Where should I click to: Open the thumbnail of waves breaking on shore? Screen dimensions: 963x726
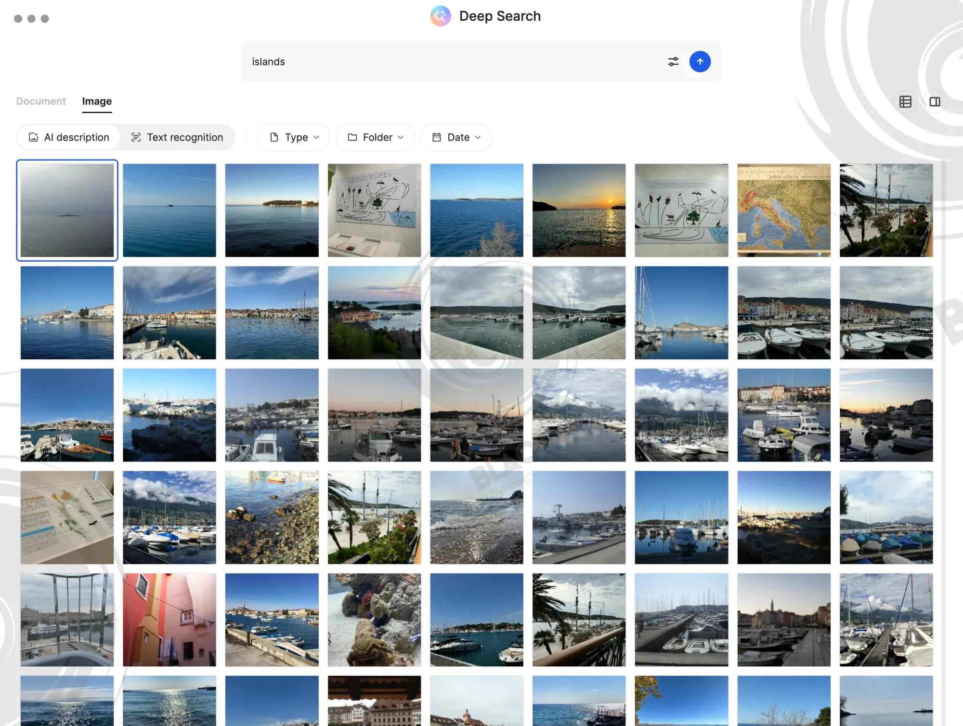[x=477, y=517]
